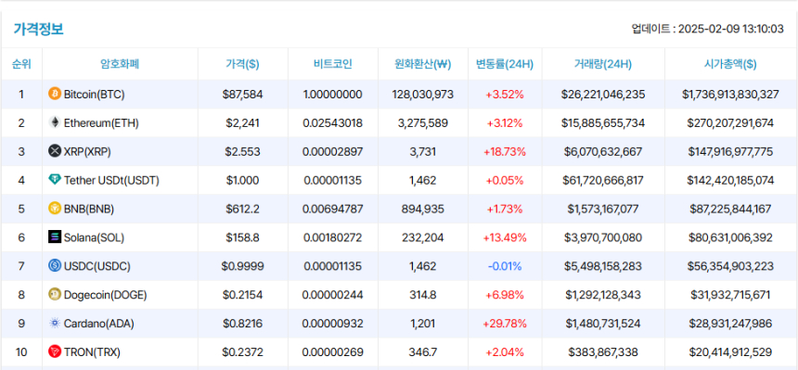Click the 가격정보 section title

pos(39,29)
